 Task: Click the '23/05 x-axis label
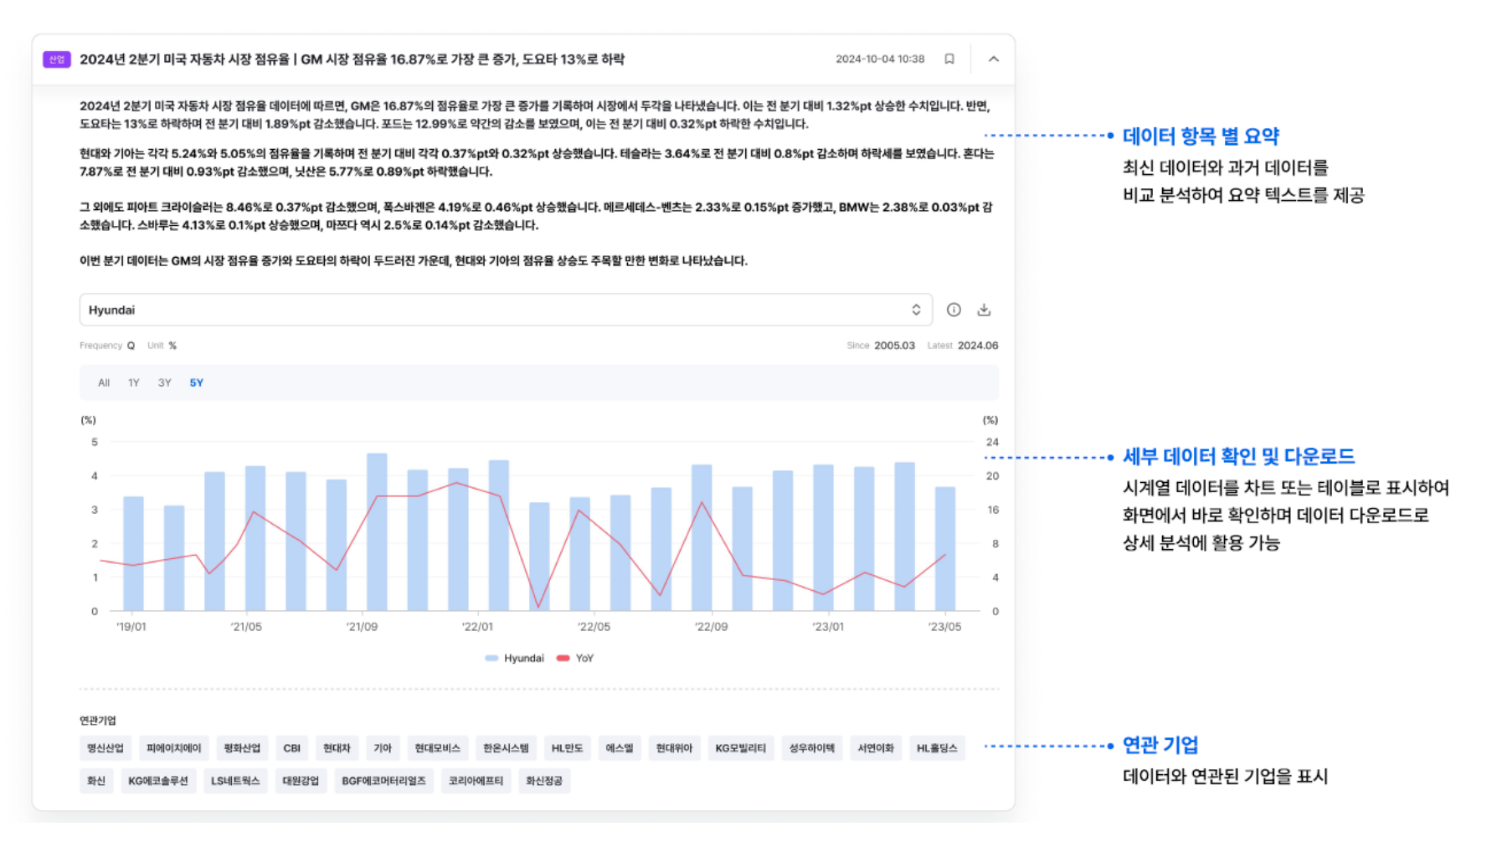[x=944, y=626]
